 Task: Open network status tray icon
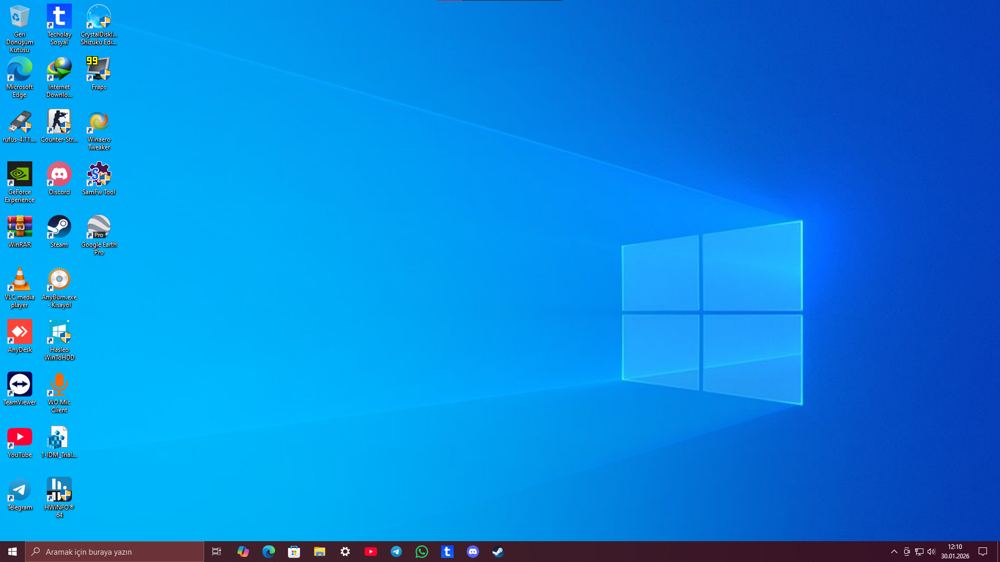[919, 552]
